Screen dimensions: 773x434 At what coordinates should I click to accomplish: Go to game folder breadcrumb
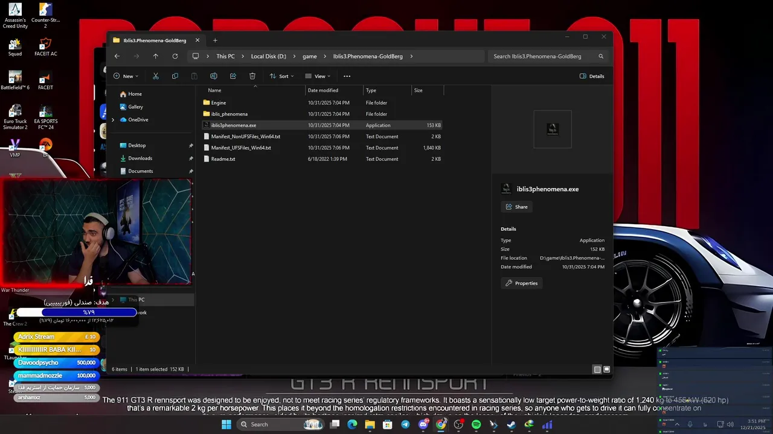(x=309, y=56)
